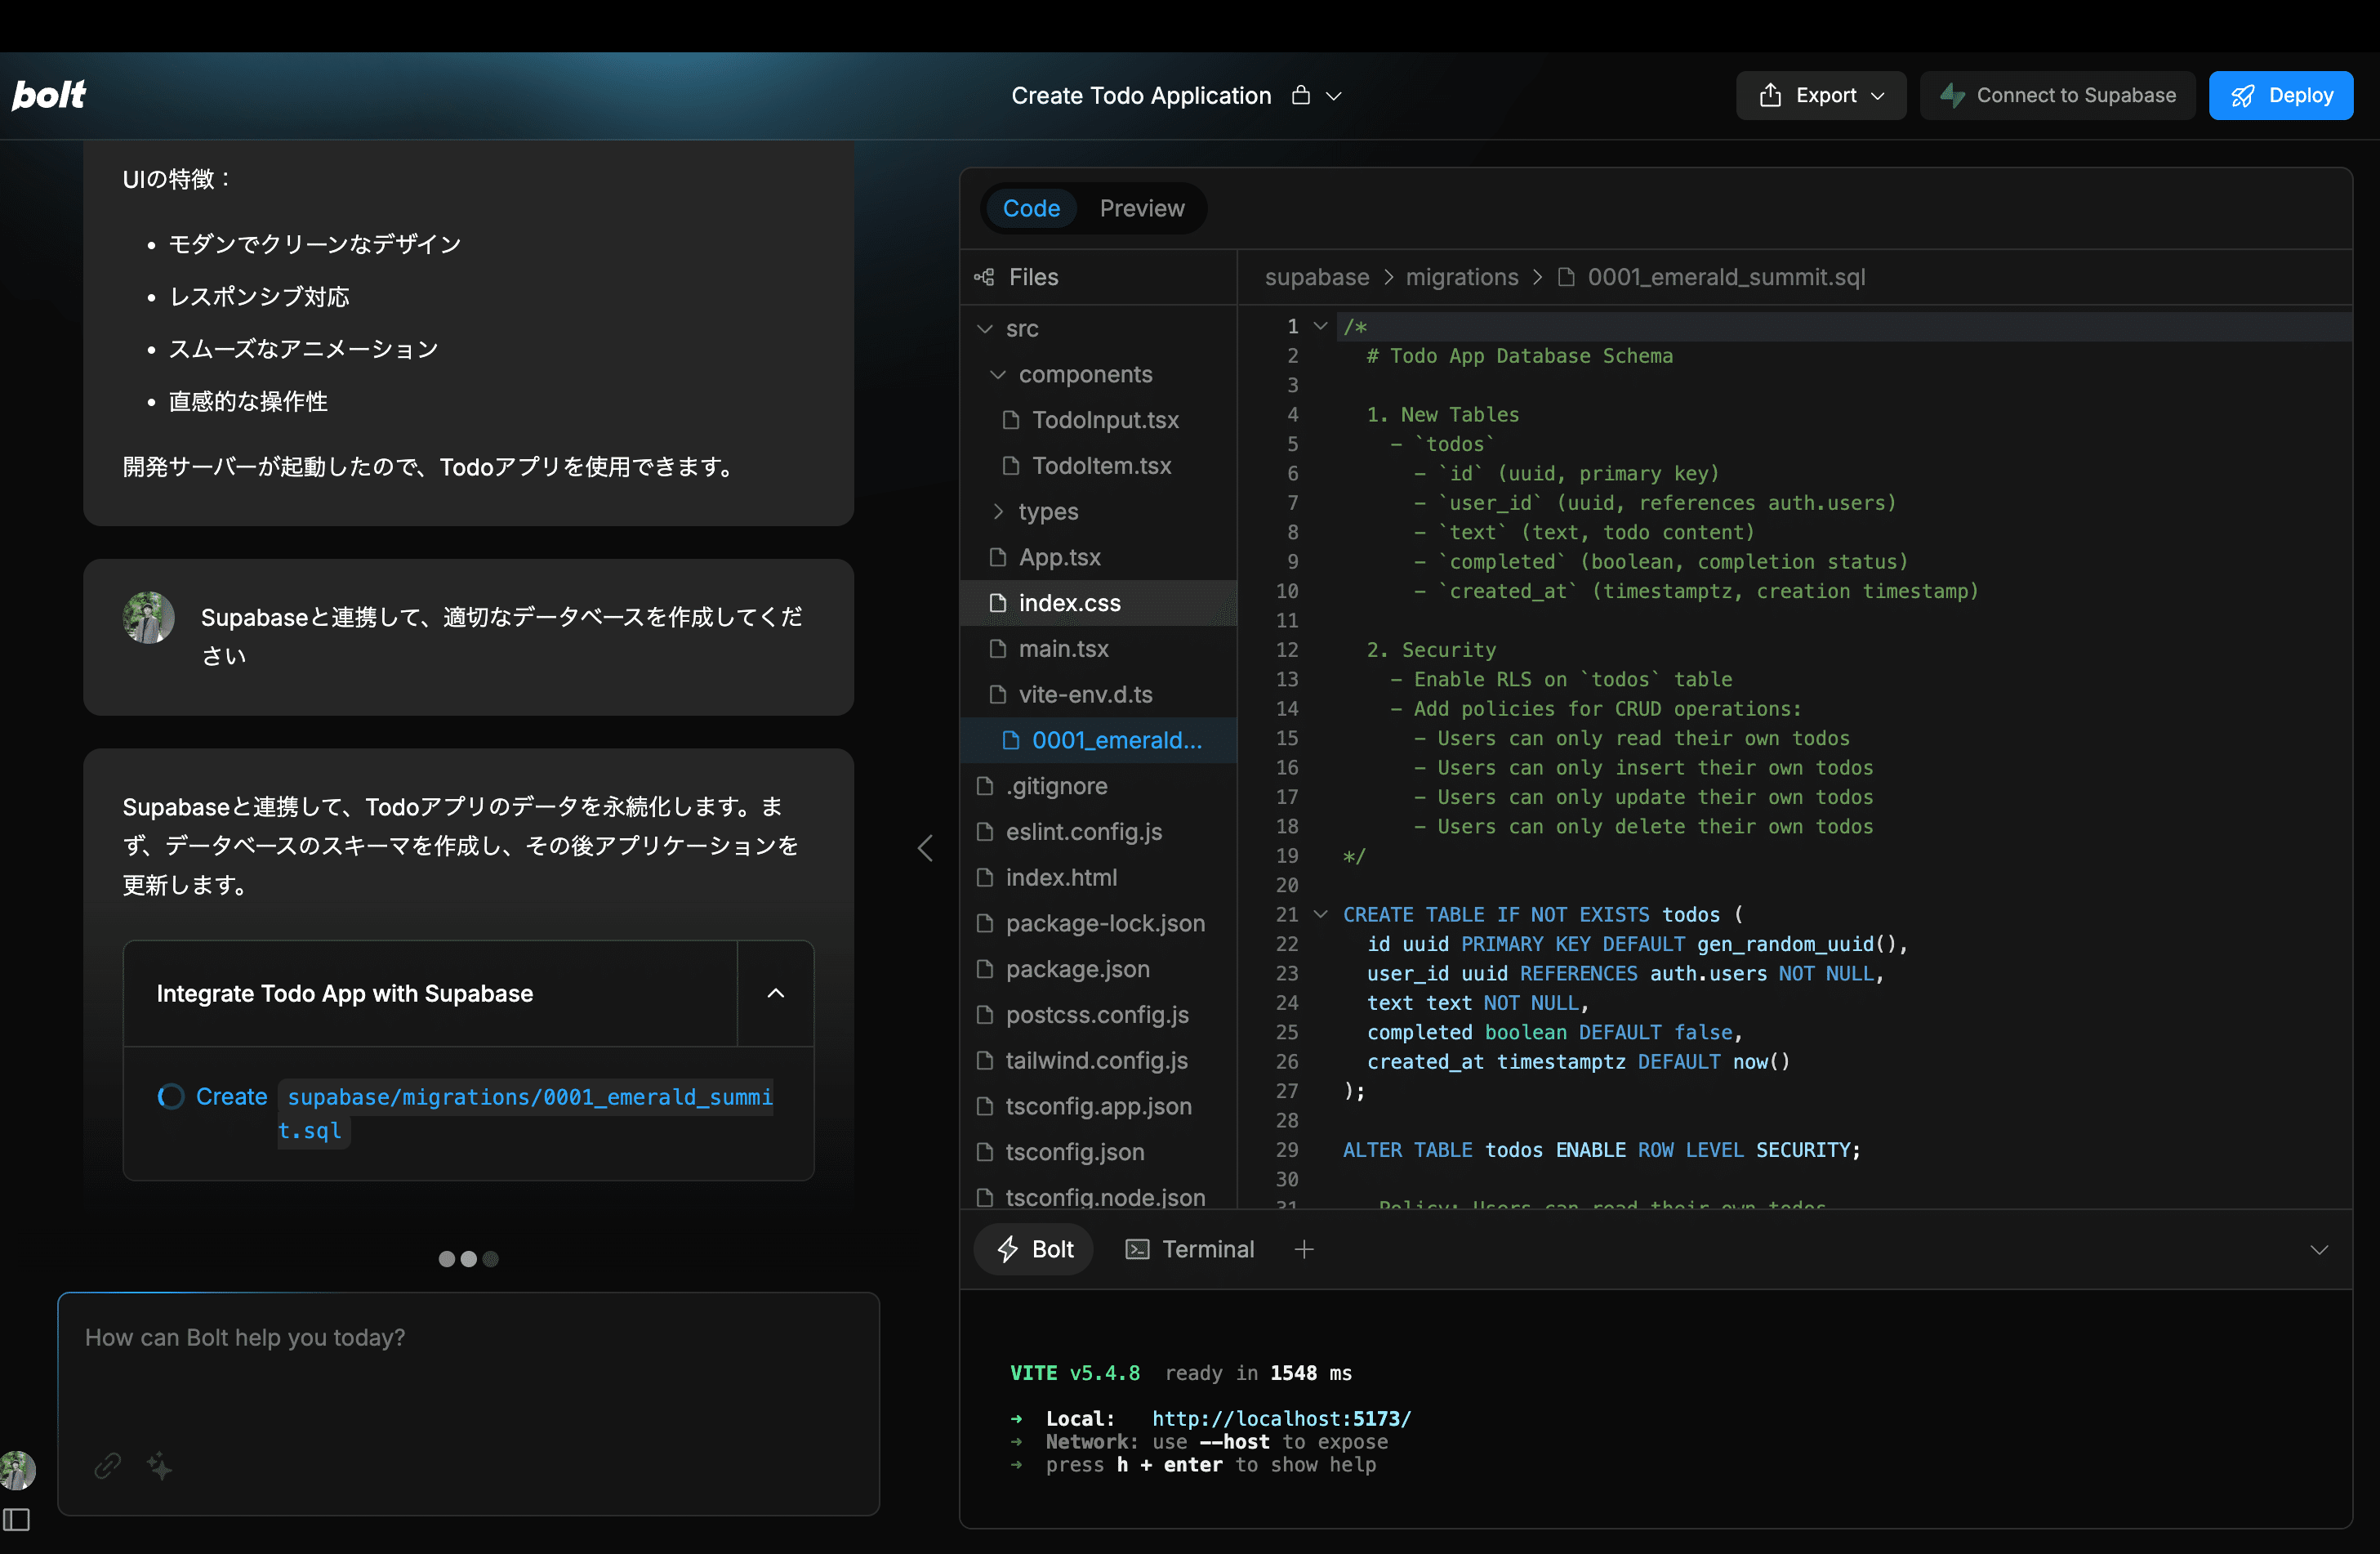Collapse chat panel with left arrow
Image resolution: width=2380 pixels, height=1554 pixels.
(x=925, y=847)
